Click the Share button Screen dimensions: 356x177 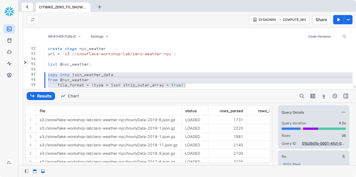321,20
